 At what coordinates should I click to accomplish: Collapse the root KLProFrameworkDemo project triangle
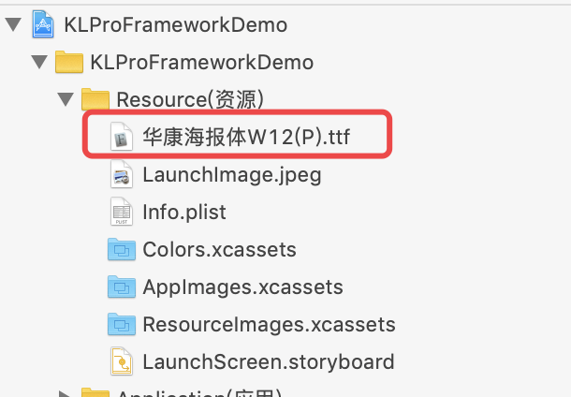click(x=13, y=24)
